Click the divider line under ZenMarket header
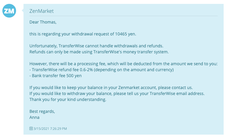The height and width of the screenshot is (137, 226). pos(123,16)
